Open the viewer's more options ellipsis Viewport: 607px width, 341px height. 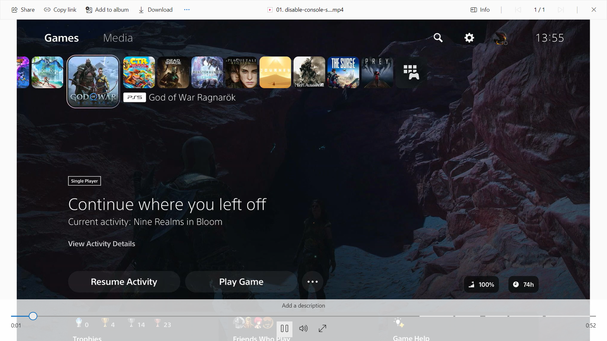pos(187,10)
